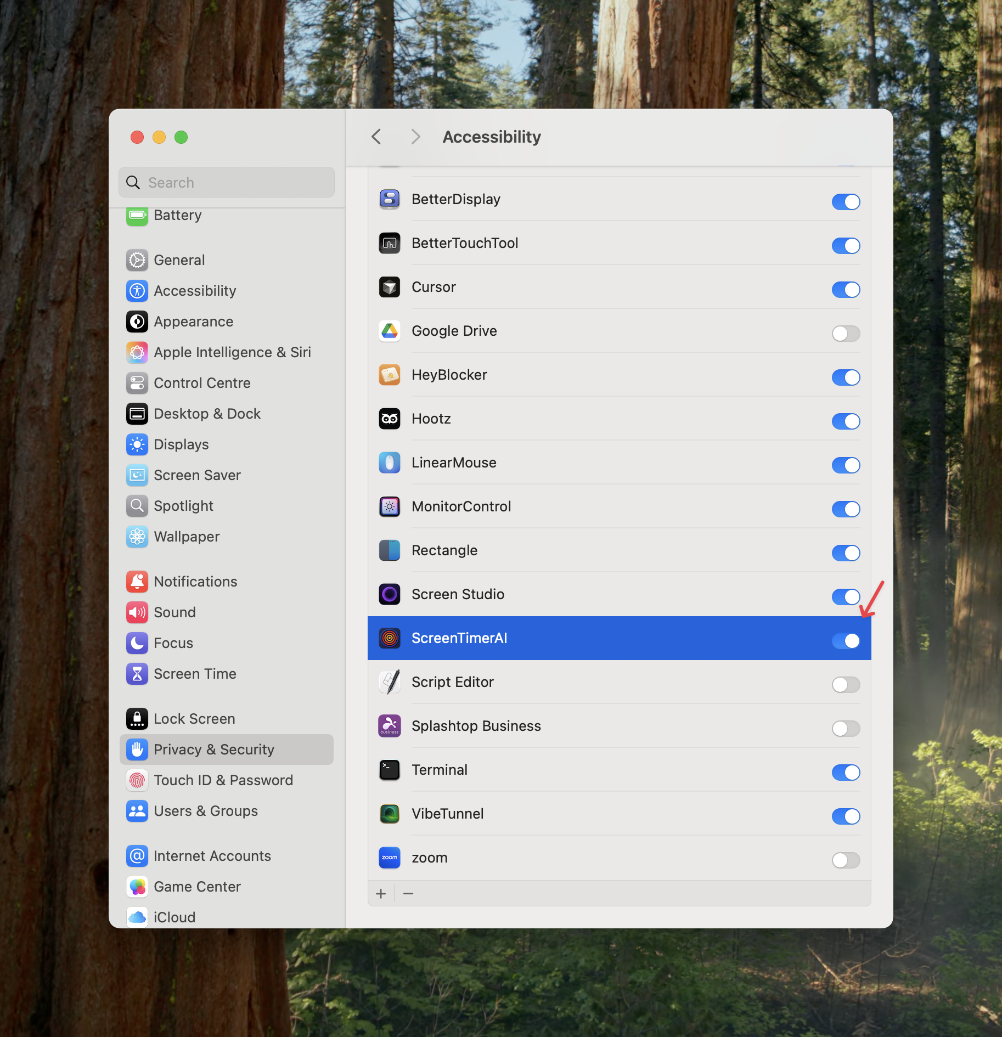The width and height of the screenshot is (1002, 1037).
Task: Open the BetterTouchTool app icon
Action: [x=389, y=243]
